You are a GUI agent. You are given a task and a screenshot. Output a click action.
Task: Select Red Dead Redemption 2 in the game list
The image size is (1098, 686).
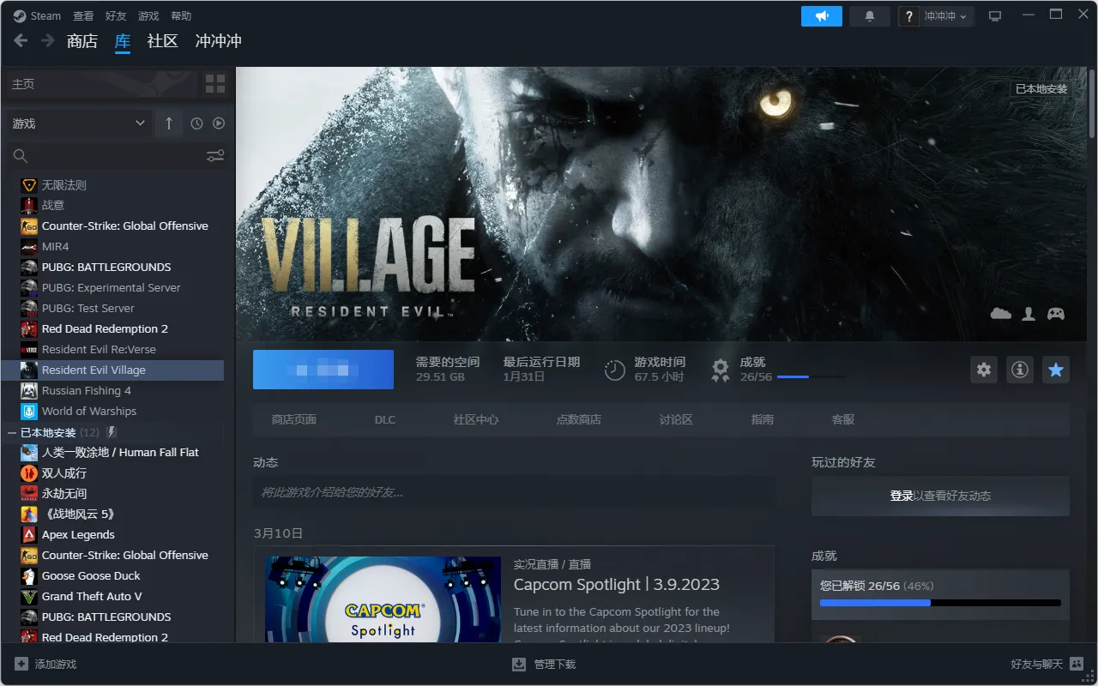point(105,328)
